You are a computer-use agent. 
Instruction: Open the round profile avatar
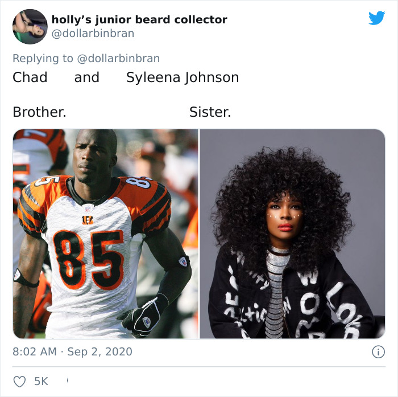[x=30, y=26]
